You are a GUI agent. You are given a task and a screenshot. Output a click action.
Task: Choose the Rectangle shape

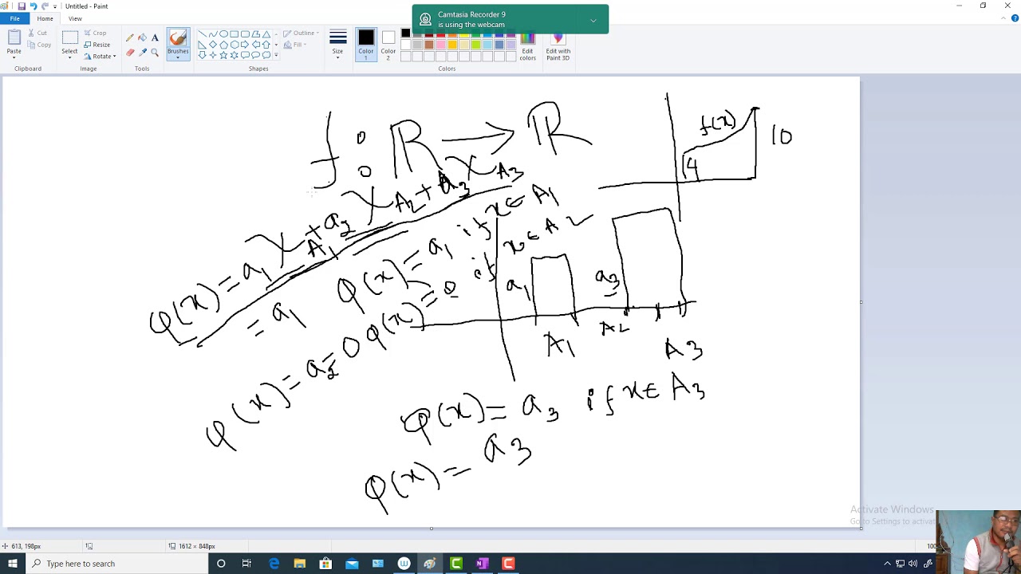coord(235,34)
